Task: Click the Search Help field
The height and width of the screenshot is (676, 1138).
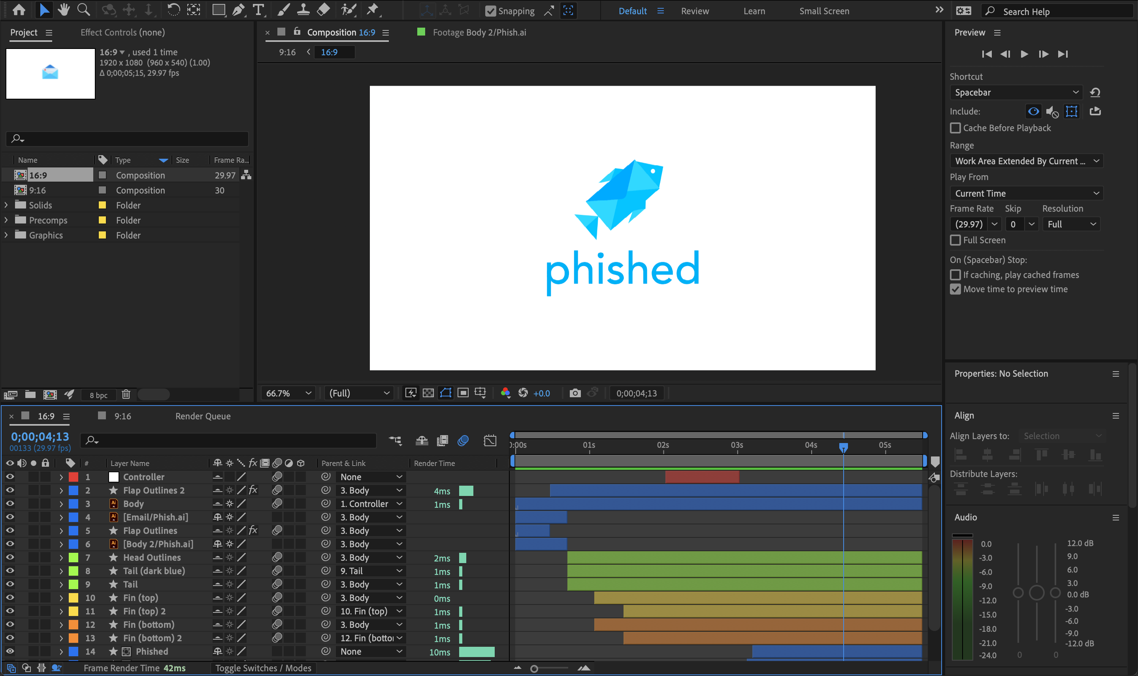Action: click(x=1057, y=11)
